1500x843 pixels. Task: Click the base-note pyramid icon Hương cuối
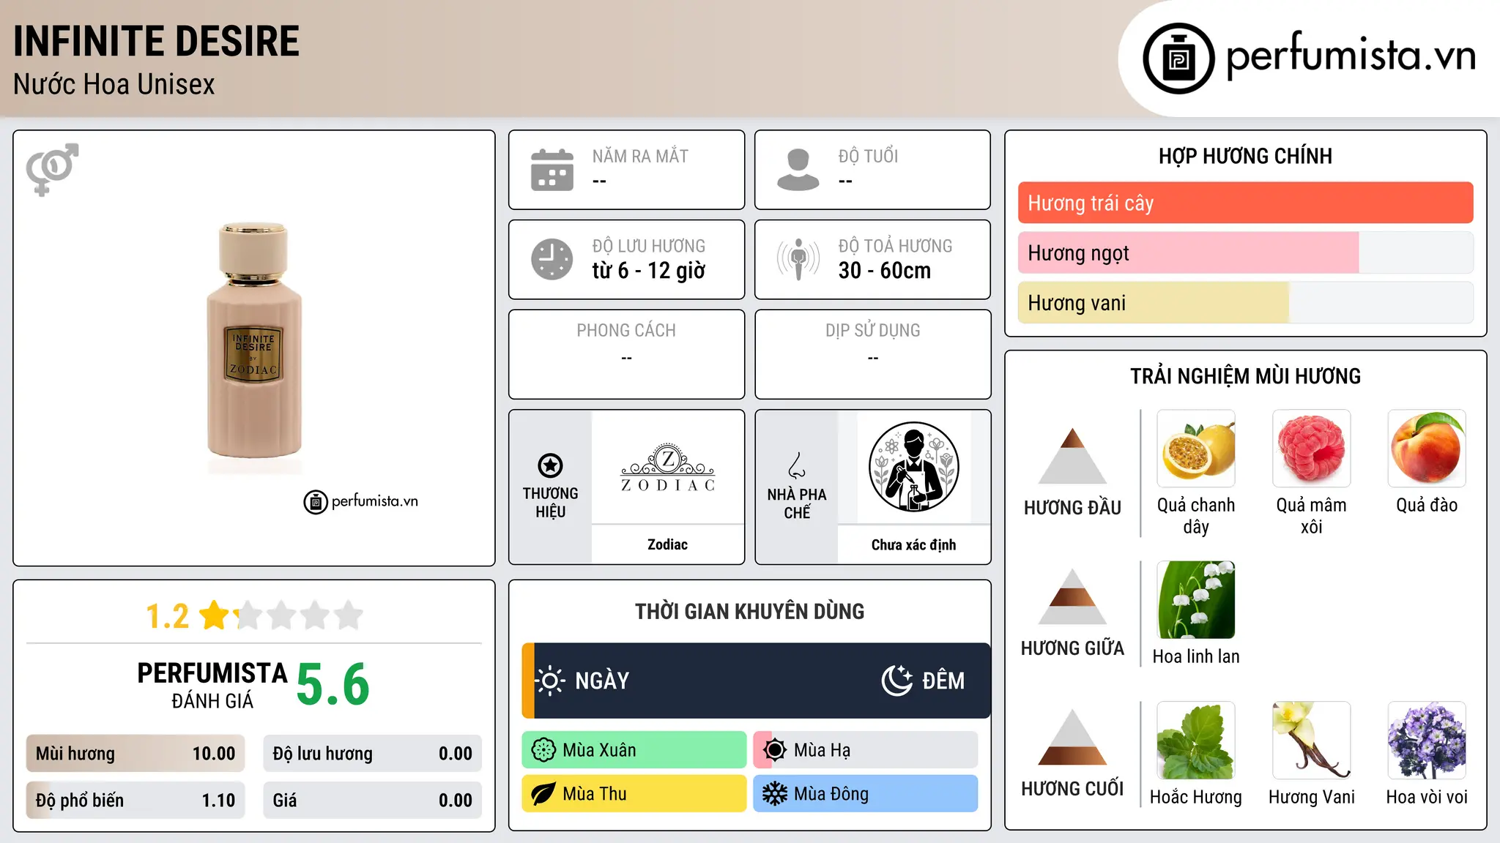(1072, 737)
